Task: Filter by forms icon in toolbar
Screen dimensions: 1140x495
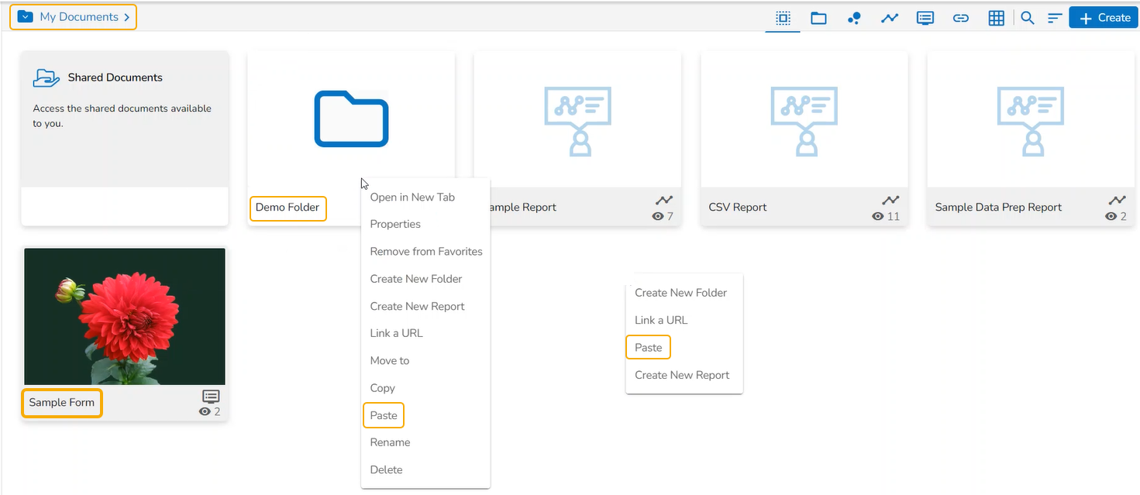Action: coord(925,18)
